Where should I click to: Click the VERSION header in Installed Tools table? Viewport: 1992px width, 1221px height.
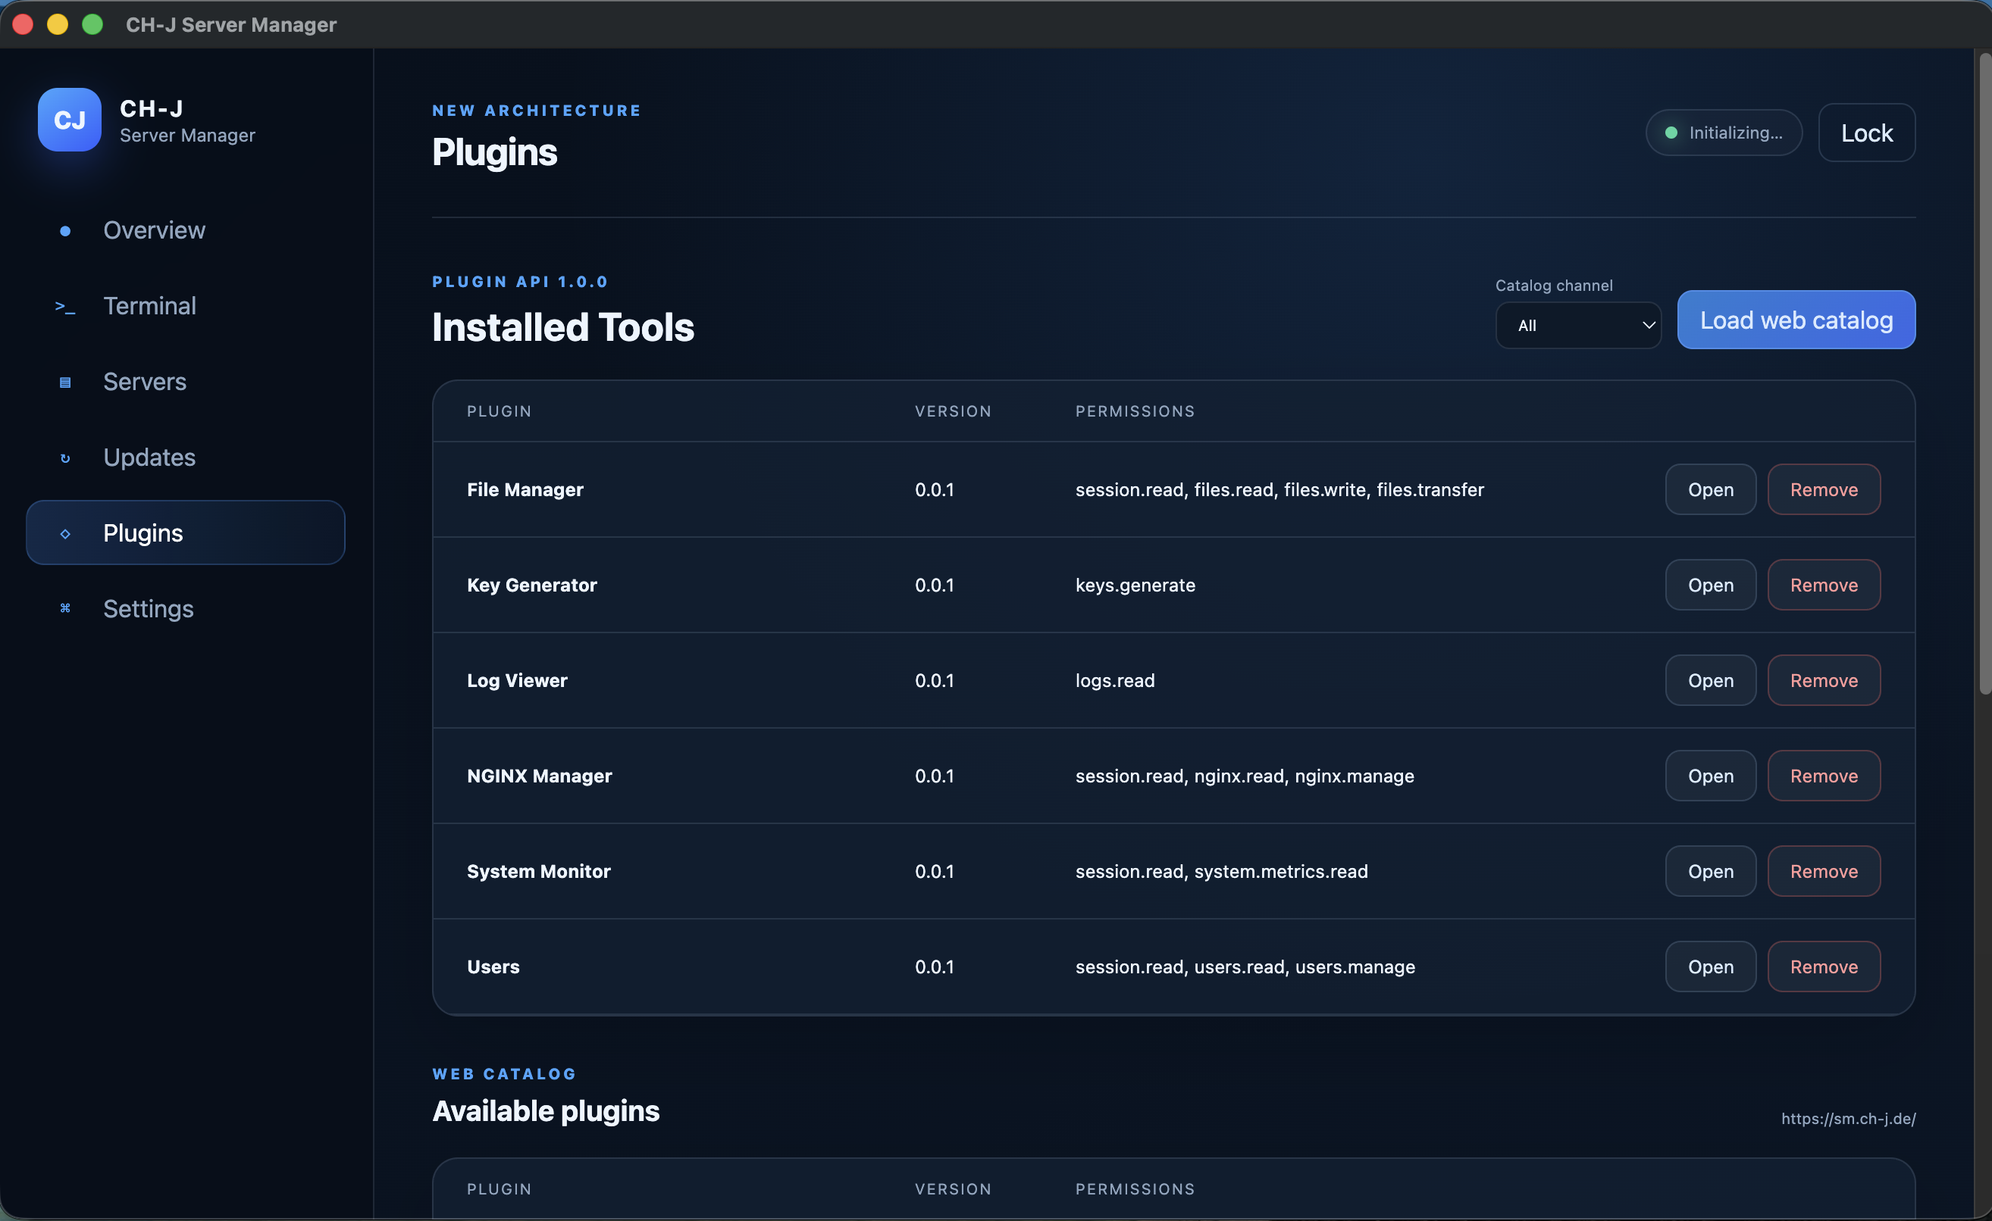click(953, 411)
